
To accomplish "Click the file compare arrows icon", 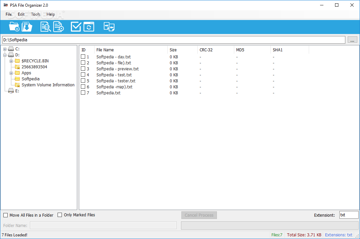I will (109, 27).
